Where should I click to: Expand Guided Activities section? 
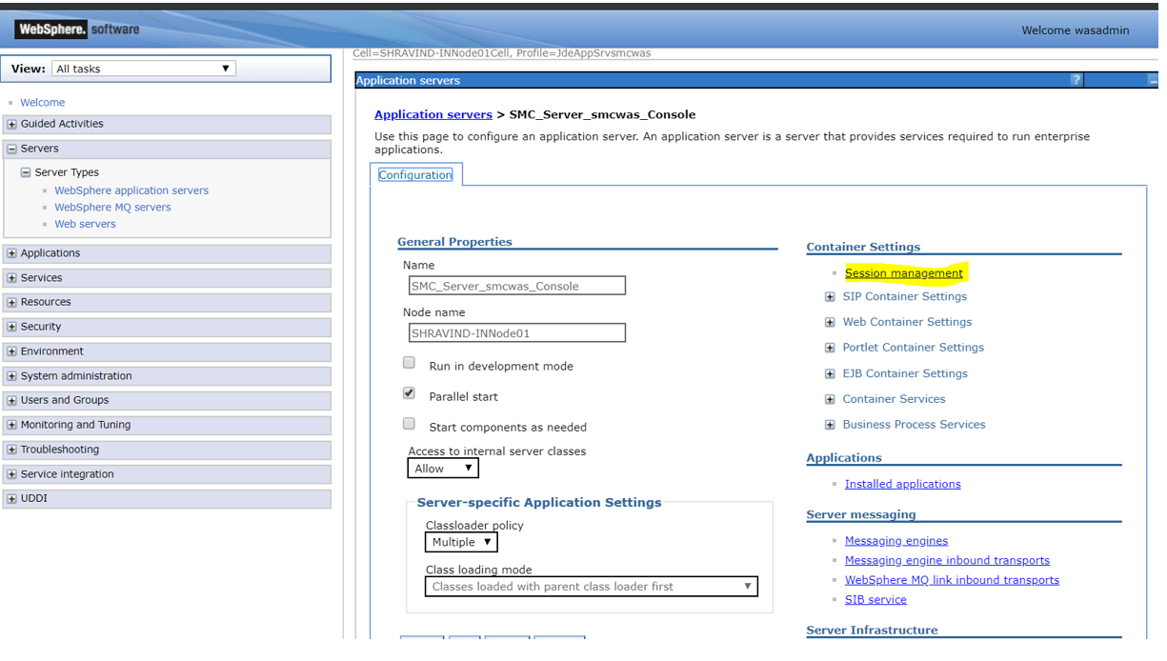click(x=11, y=124)
